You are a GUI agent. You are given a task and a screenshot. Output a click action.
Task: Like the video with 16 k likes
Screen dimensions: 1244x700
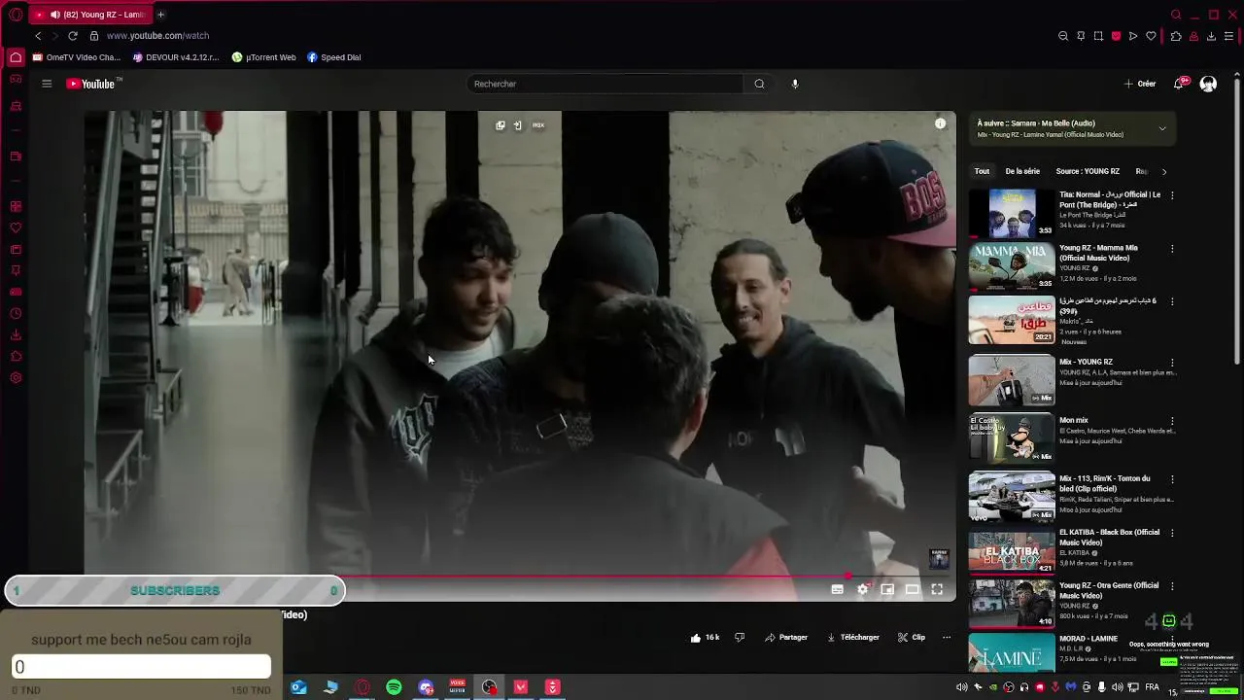[x=705, y=638]
